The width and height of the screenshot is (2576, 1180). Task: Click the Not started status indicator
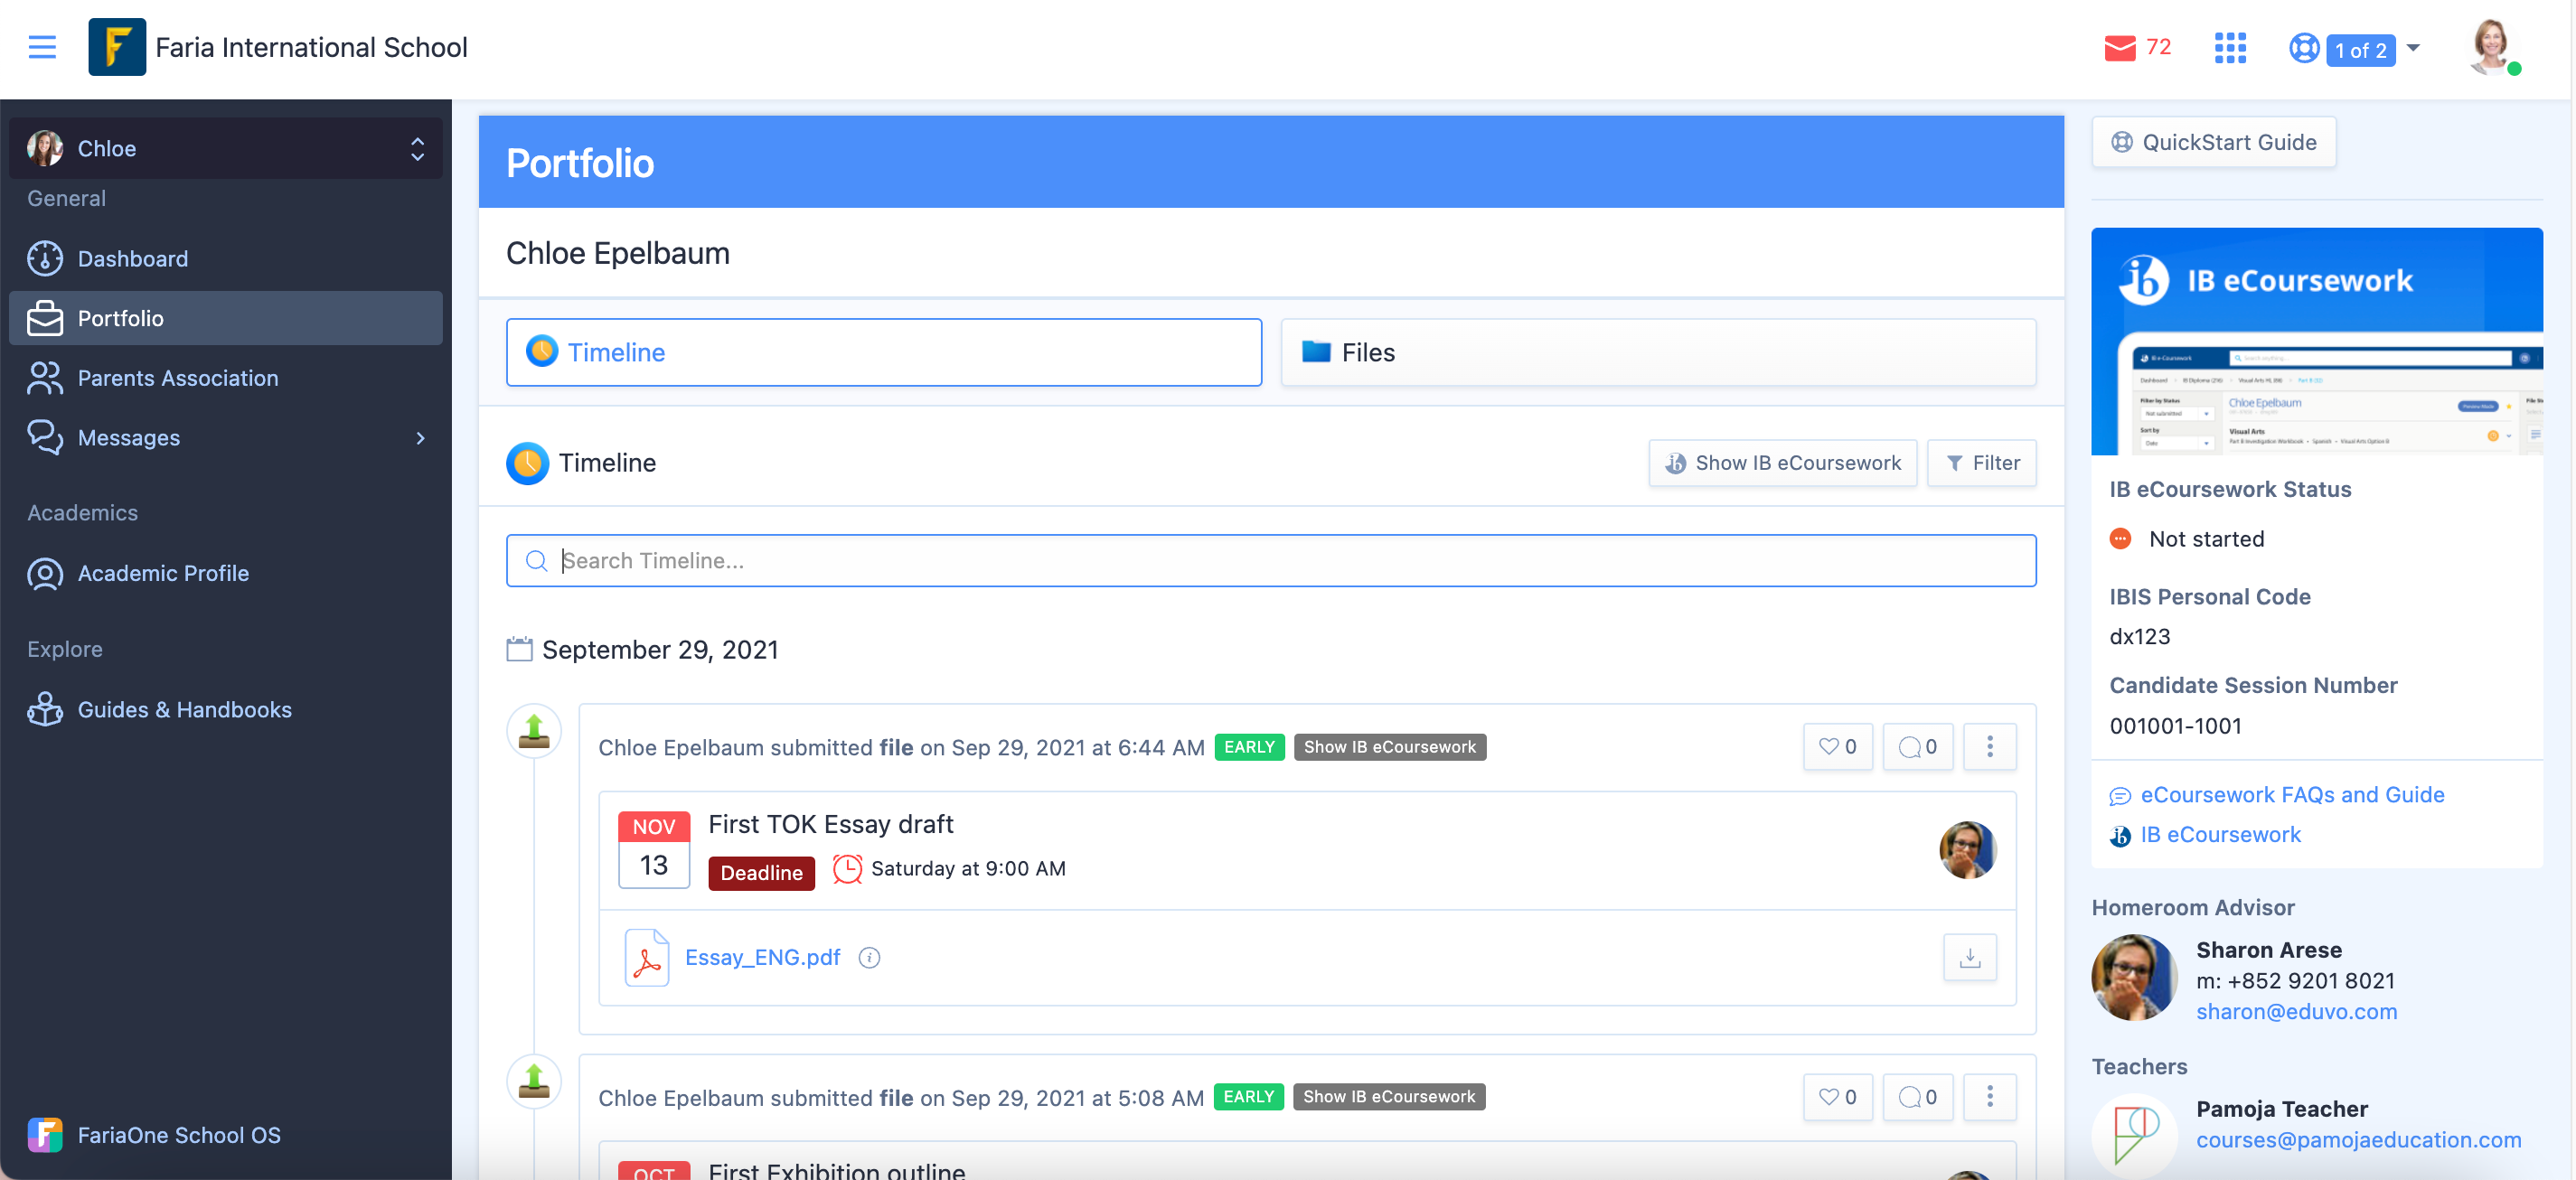coord(2186,539)
